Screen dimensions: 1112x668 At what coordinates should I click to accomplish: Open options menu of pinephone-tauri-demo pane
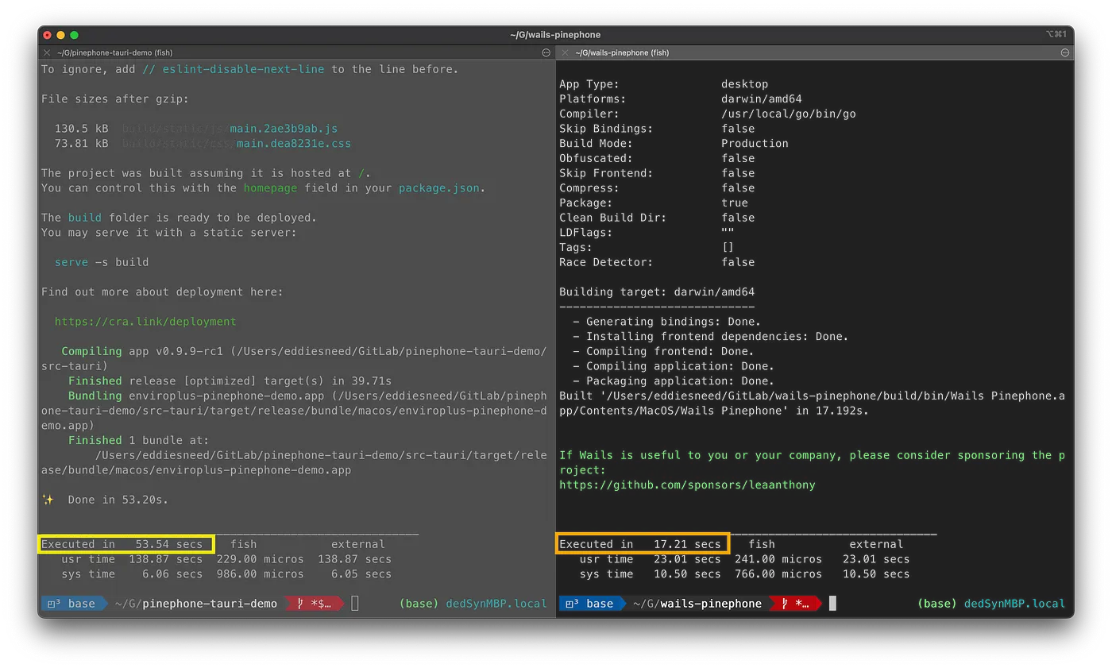546,52
